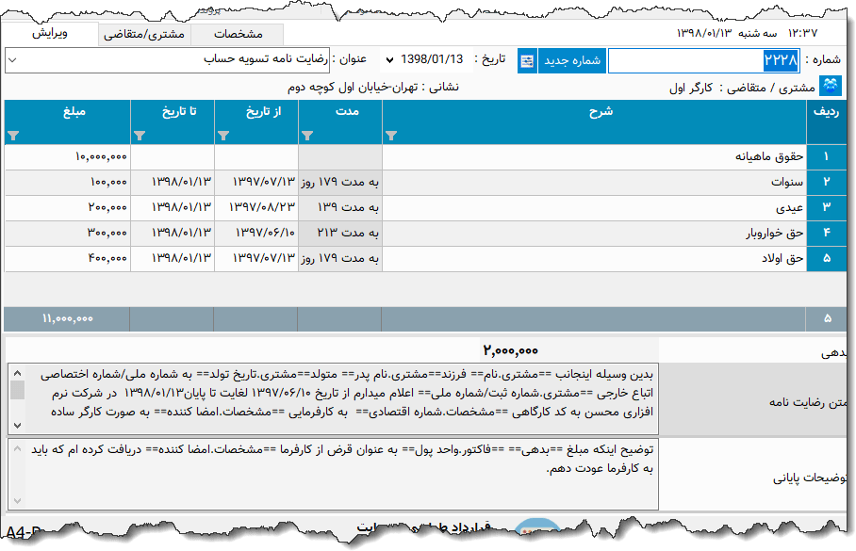Open the date dropdown next to 1398/01/13
This screenshot has width=856, height=551.
pyautogui.click(x=387, y=59)
